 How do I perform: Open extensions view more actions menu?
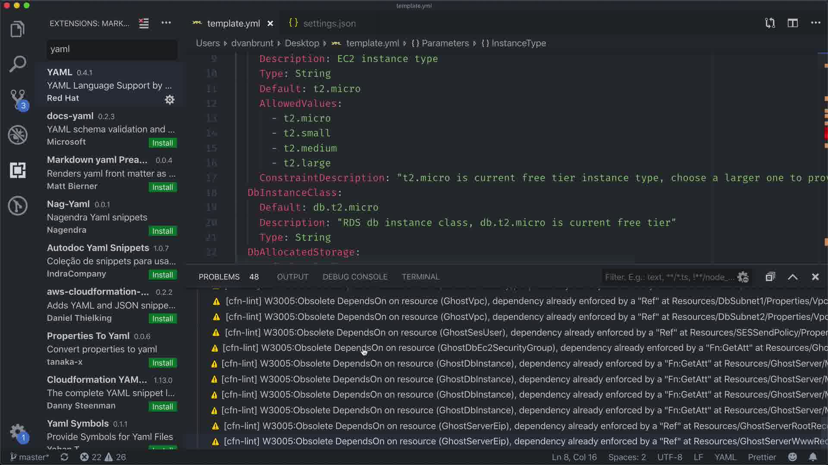166,23
